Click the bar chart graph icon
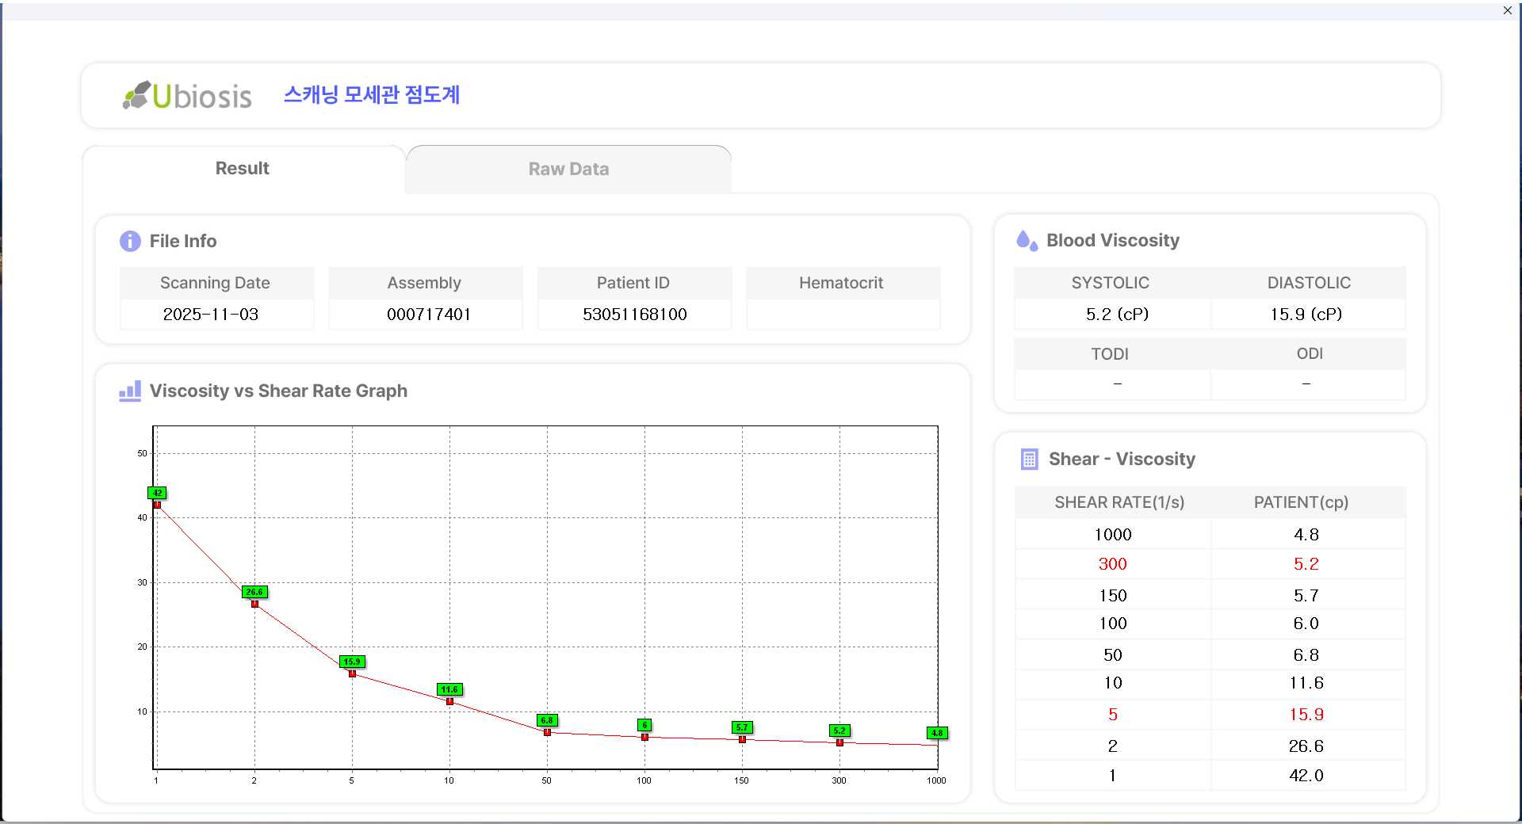1522x824 pixels. click(130, 391)
